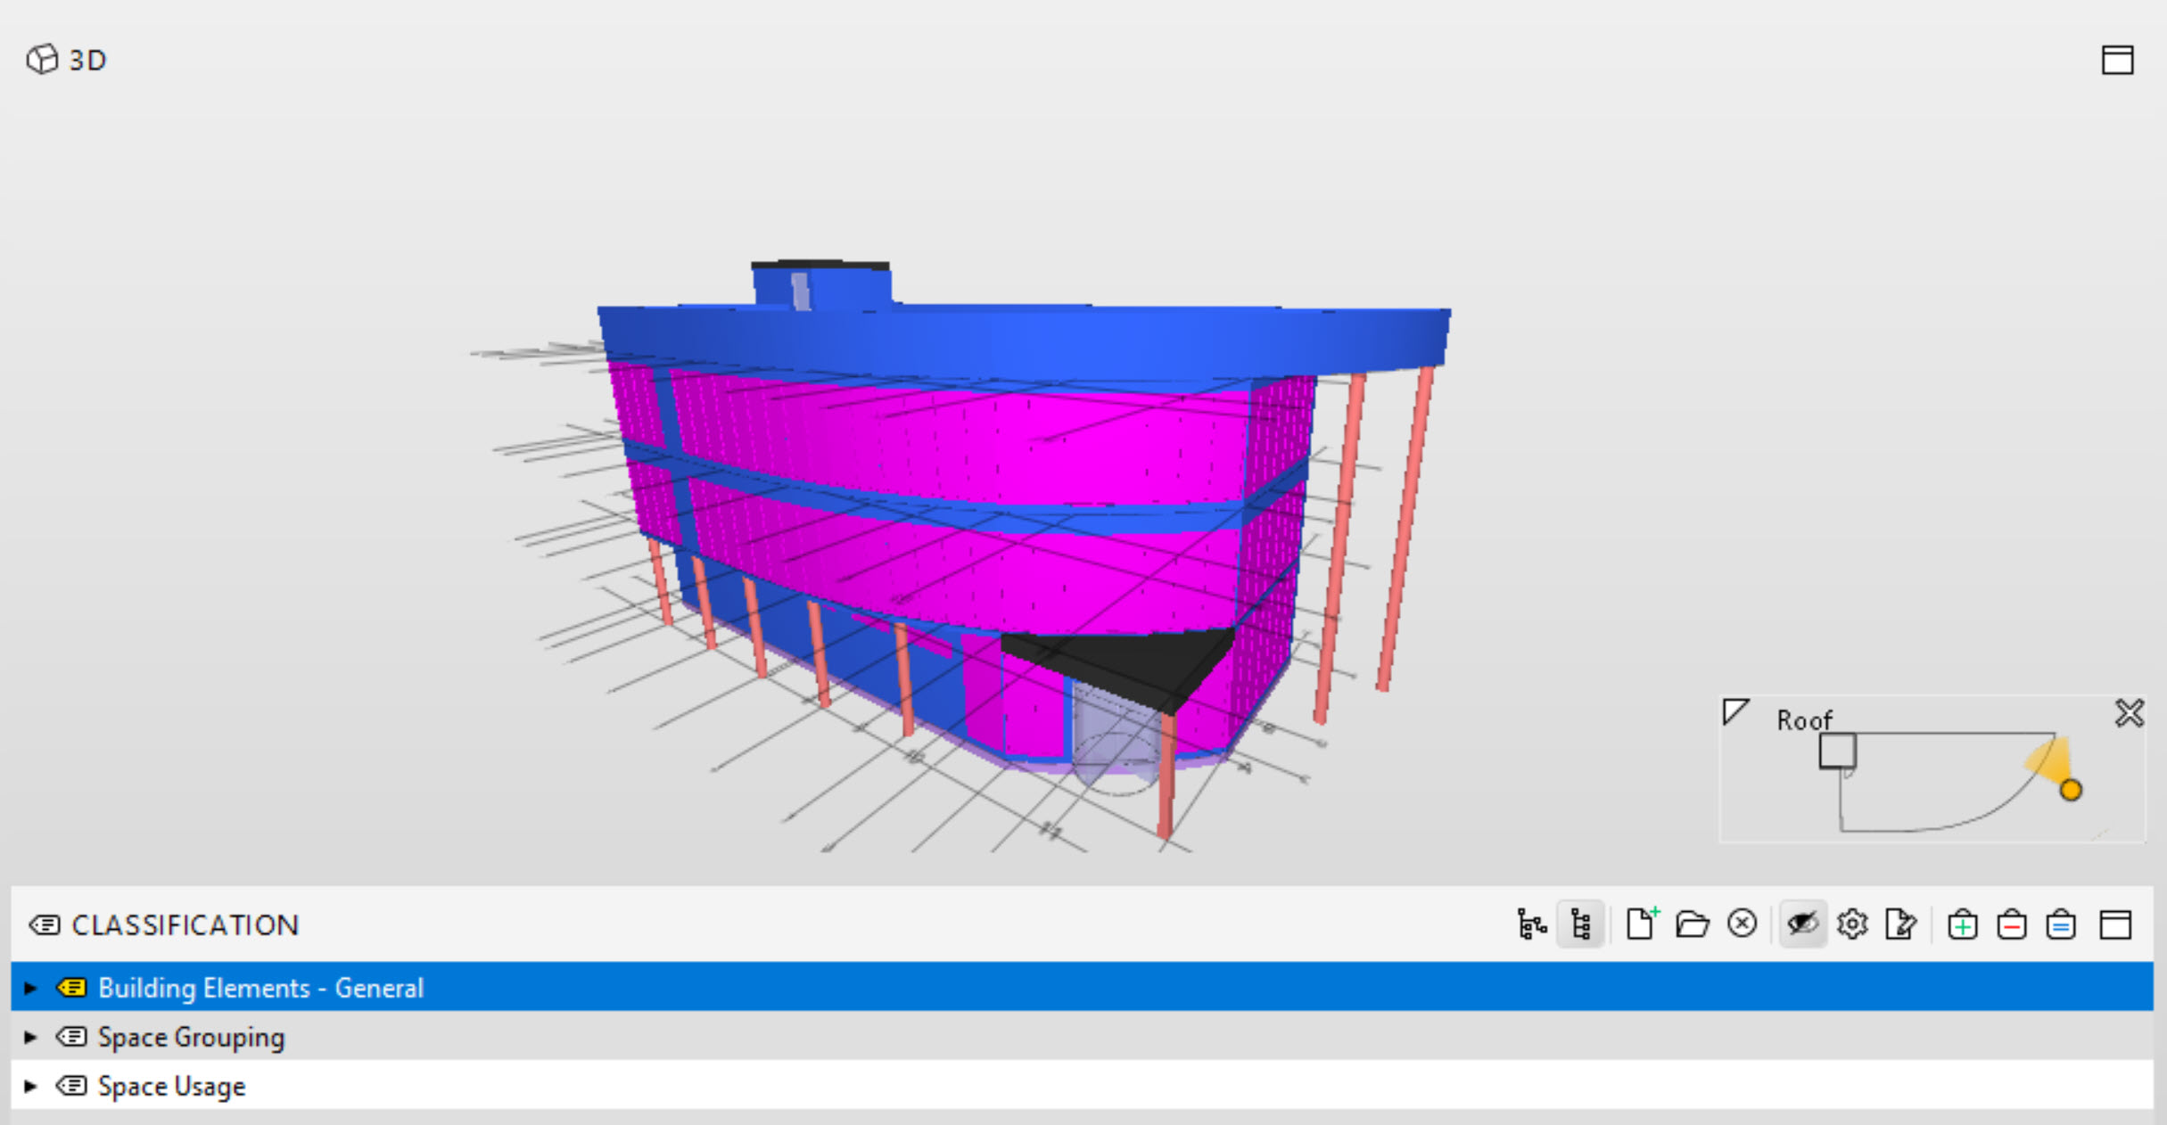Add elements to the selection basket

[1963, 924]
